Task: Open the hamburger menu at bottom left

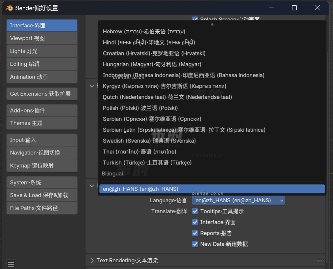Action: (11, 264)
